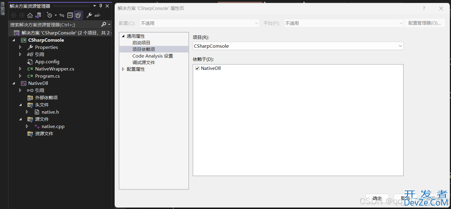Click the NativeDll C++ project icon
Image resolution: width=451 pixels, height=209 pixels.
23,83
